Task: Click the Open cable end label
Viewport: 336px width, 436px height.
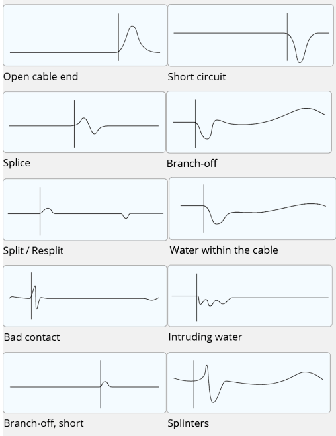Action: click(40, 76)
